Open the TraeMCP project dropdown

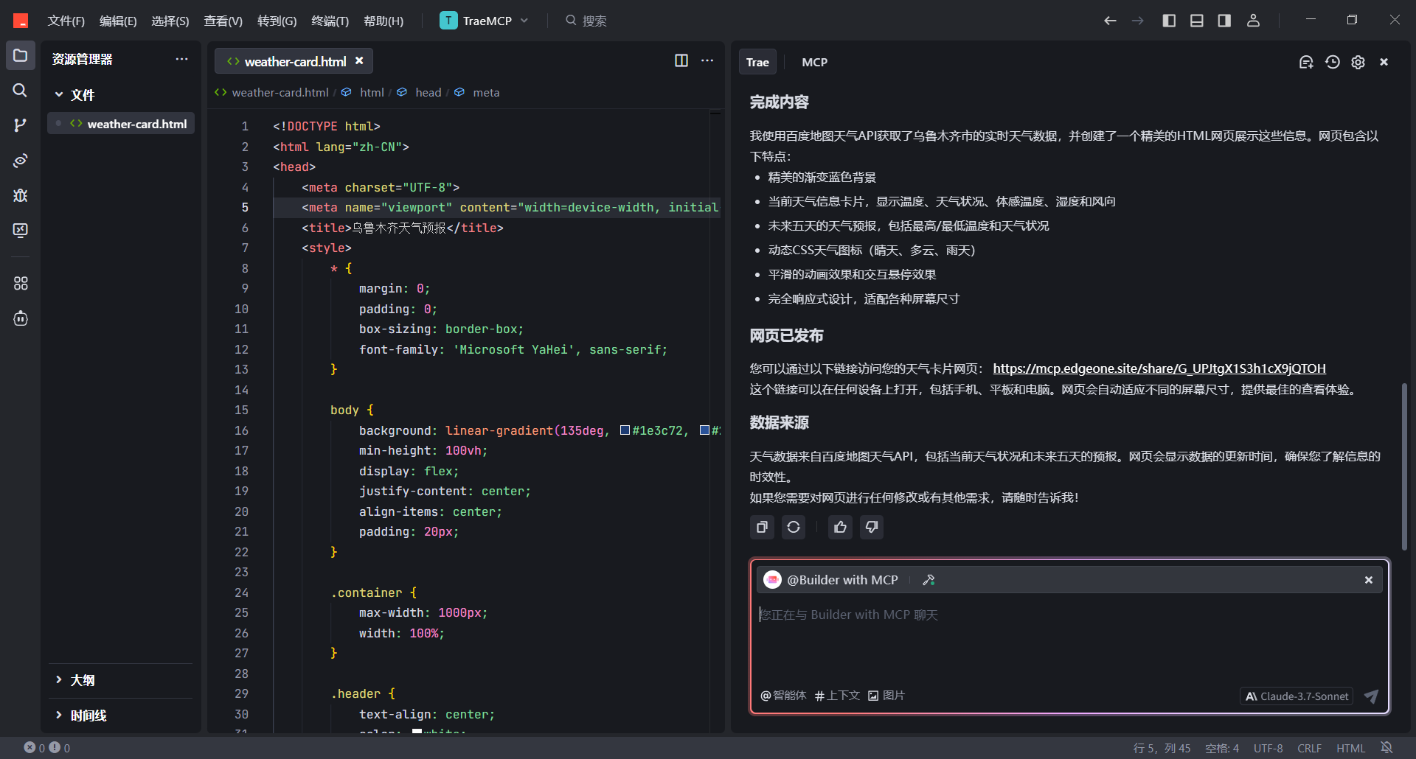click(x=485, y=21)
